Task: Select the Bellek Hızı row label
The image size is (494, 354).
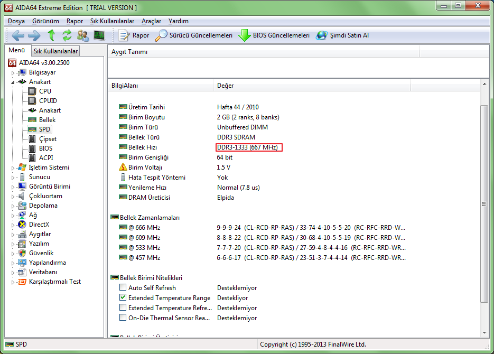Action: 143,147
